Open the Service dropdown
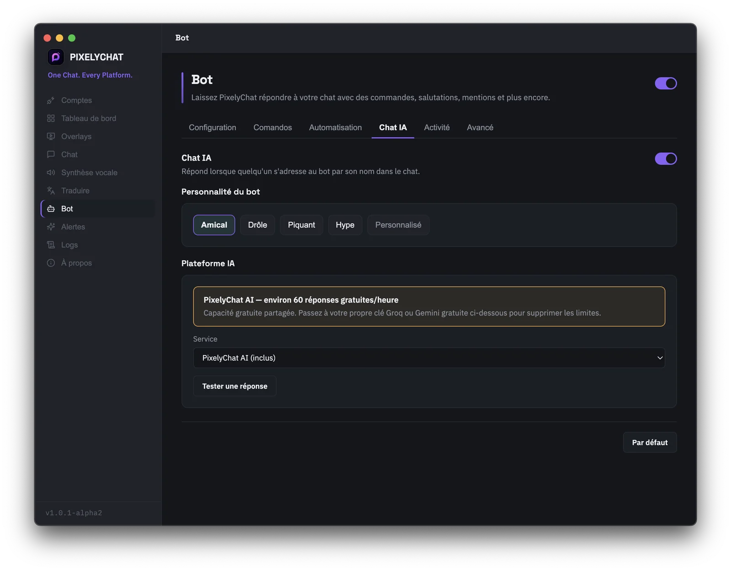This screenshot has width=731, height=571. pos(429,358)
